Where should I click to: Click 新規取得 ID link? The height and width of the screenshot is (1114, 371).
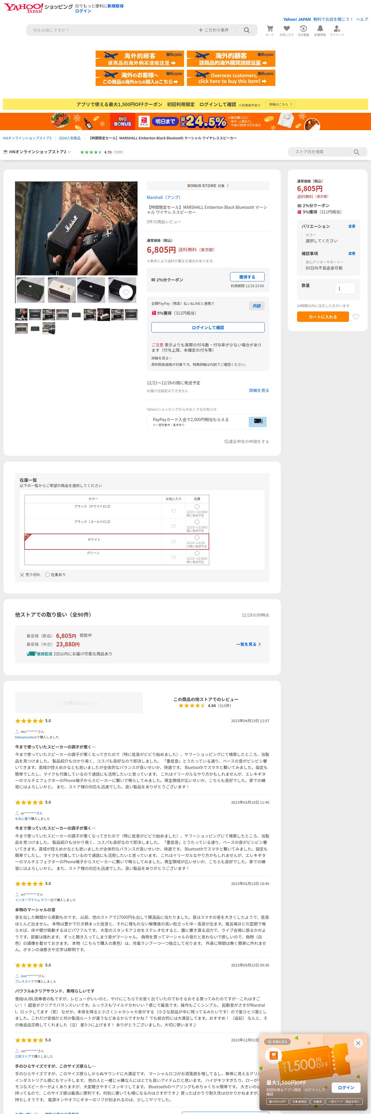(x=115, y=6)
